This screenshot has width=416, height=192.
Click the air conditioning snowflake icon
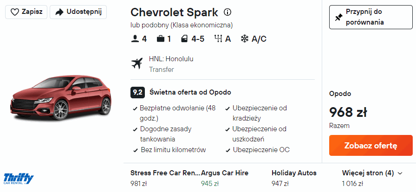245,39
